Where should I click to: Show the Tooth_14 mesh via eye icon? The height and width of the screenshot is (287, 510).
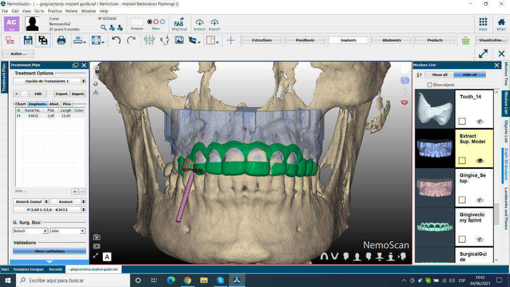480,122
